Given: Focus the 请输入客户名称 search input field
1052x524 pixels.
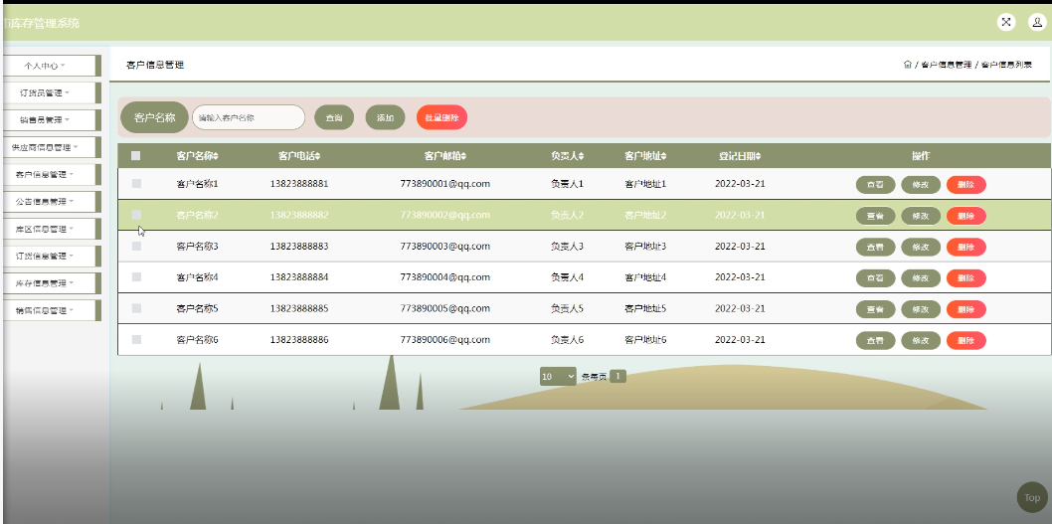Looking at the screenshot, I should click(x=249, y=117).
